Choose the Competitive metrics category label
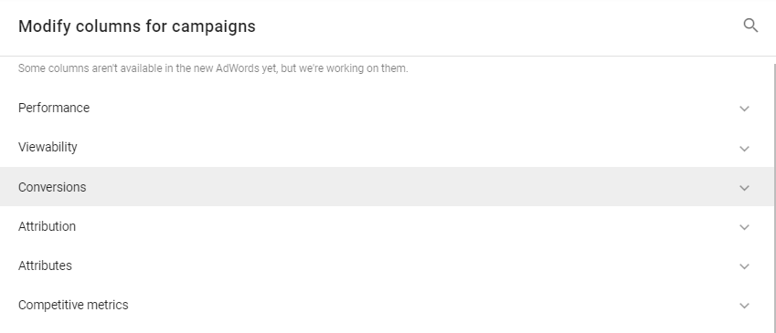 (73, 305)
